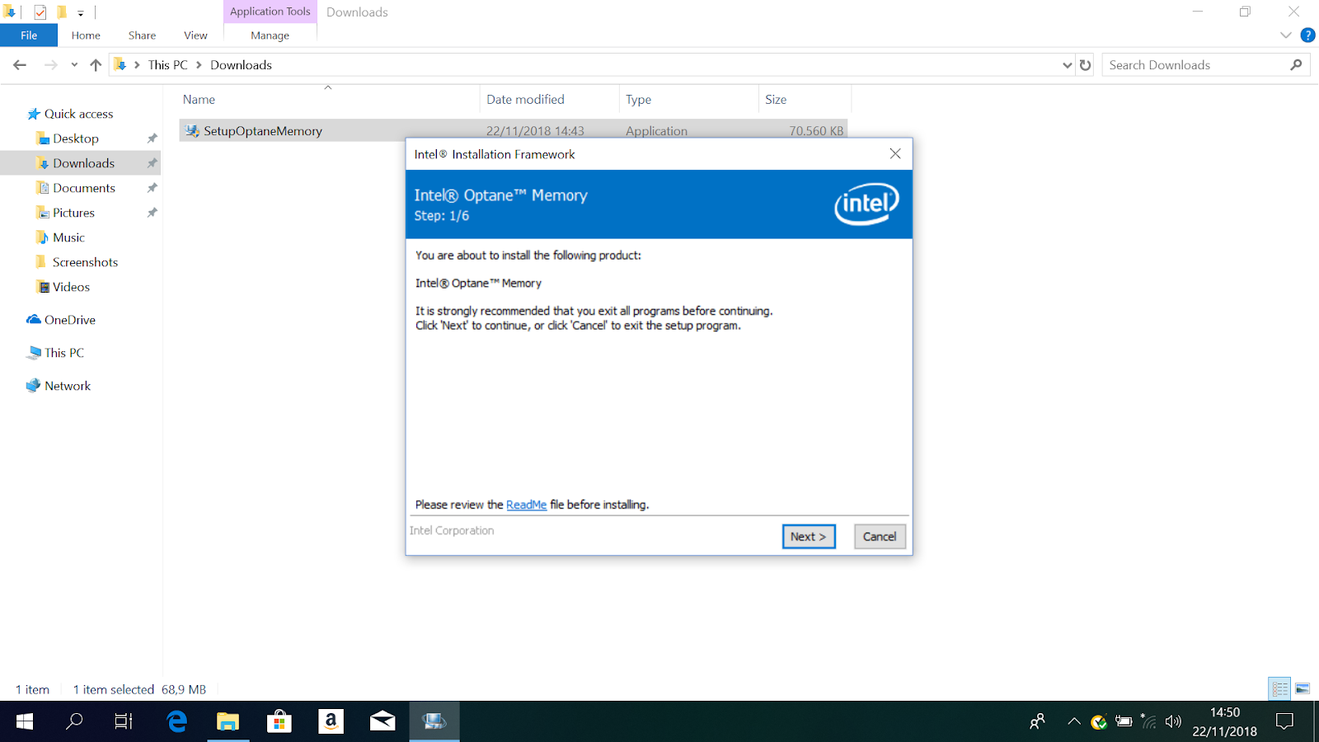Switch to Details view layout icon
The width and height of the screenshot is (1319, 742).
pos(1279,688)
